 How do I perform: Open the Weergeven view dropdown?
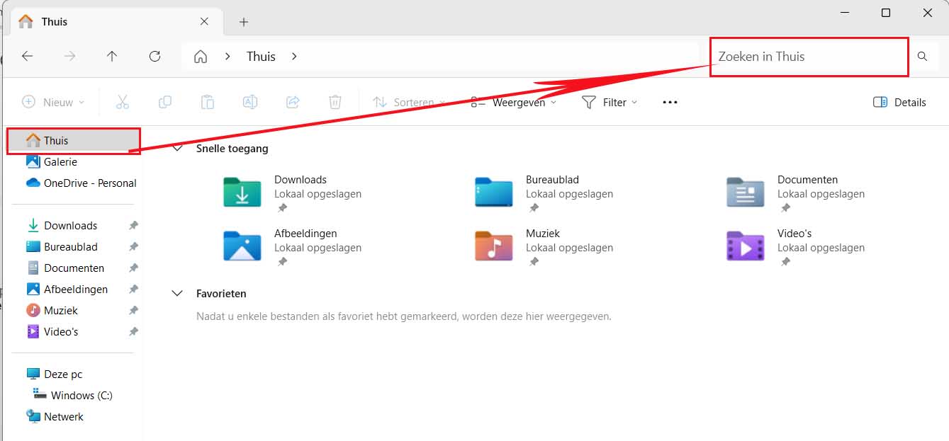click(514, 102)
